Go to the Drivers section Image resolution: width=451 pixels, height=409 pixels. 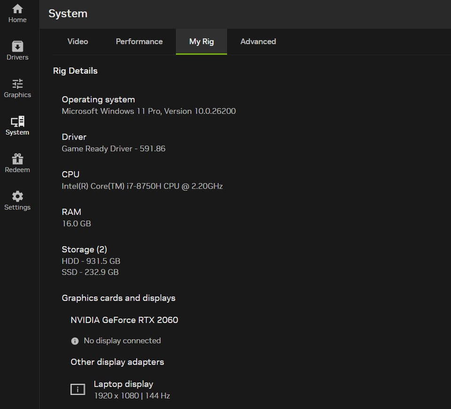click(17, 51)
